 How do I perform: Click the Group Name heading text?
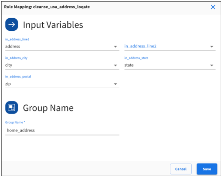click(48, 108)
